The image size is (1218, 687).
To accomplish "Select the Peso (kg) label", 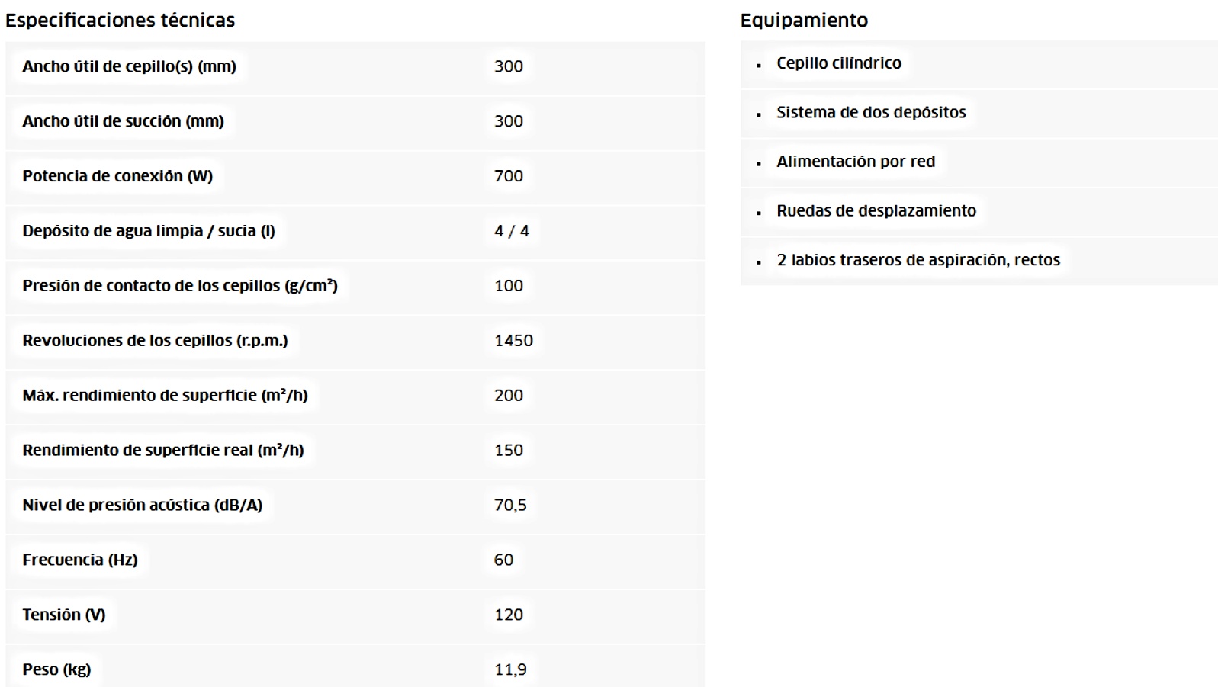I will click(x=56, y=669).
